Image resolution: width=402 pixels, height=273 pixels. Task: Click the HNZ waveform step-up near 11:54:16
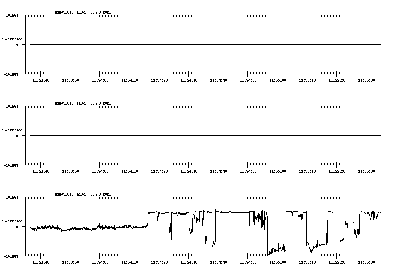pos(148,219)
